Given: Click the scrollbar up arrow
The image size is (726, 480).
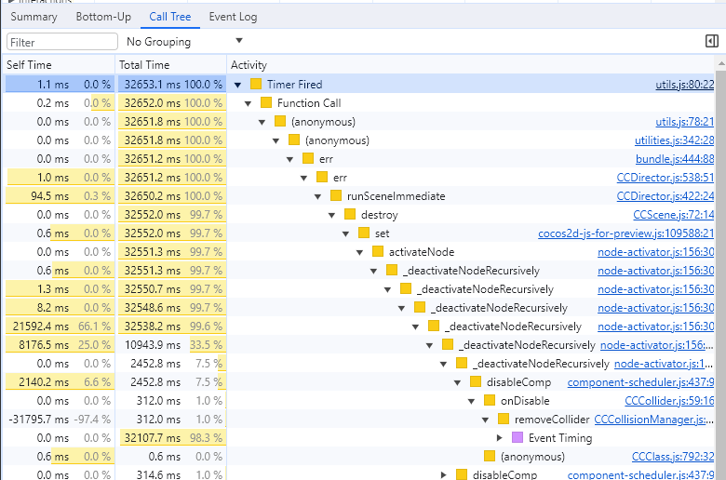Looking at the screenshot, I should pos(720,63).
